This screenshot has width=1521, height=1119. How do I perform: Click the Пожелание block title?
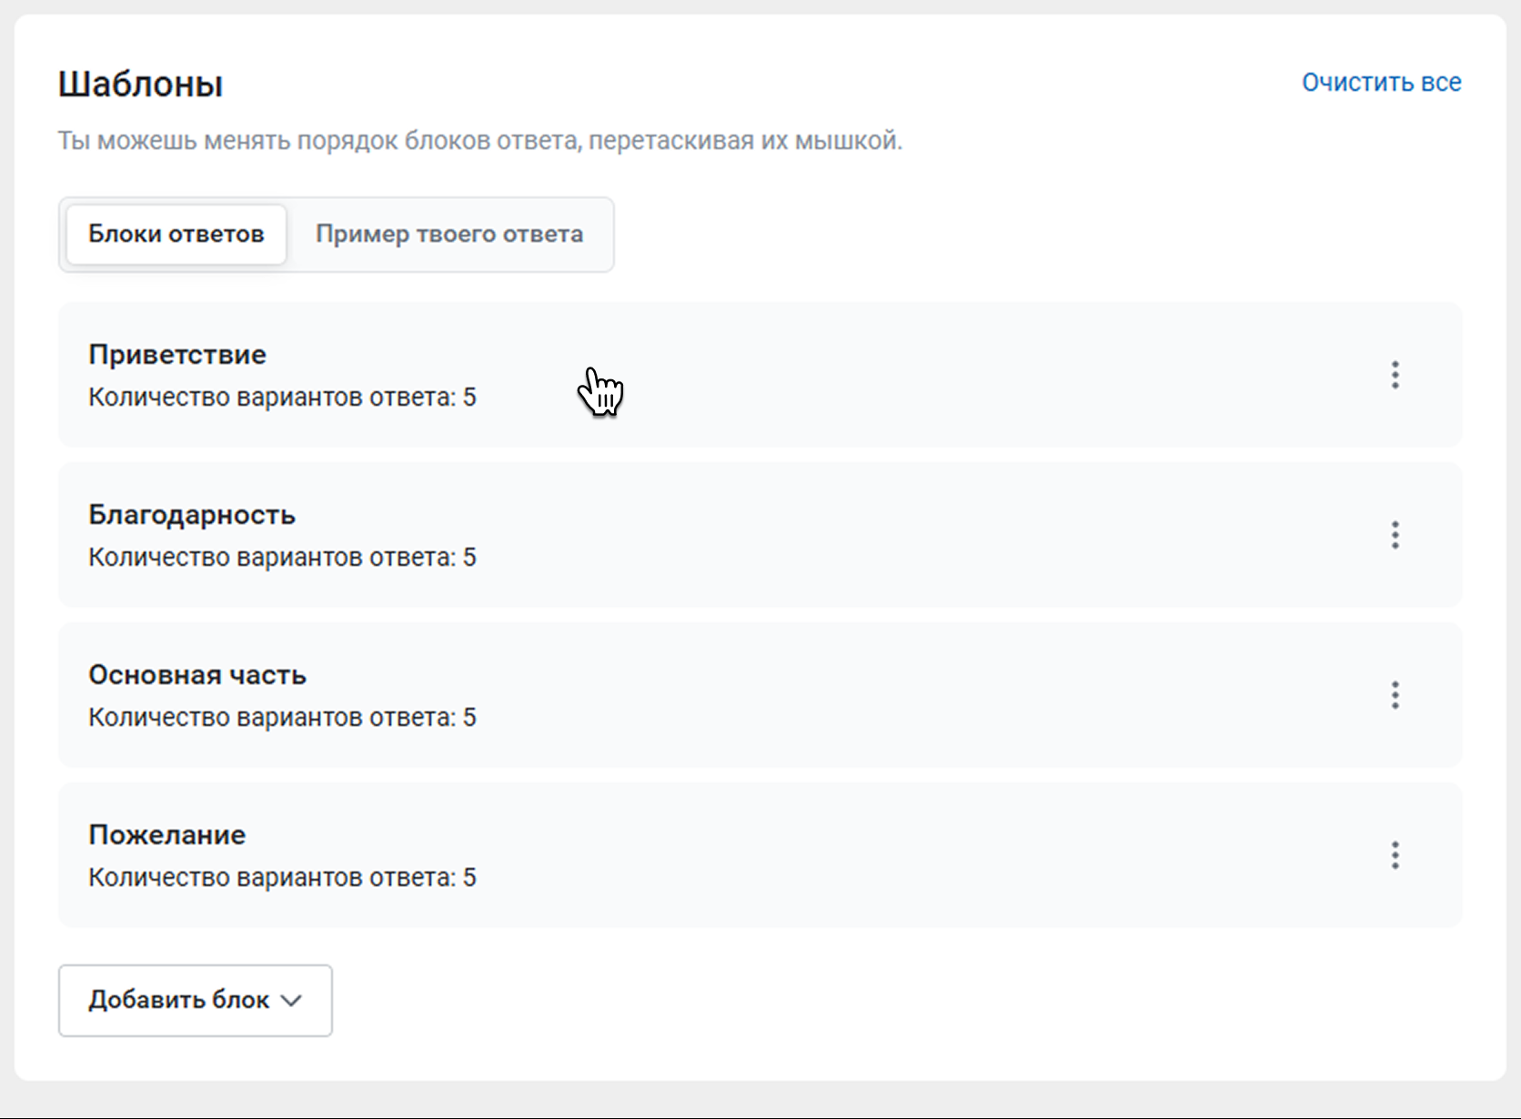(x=167, y=835)
